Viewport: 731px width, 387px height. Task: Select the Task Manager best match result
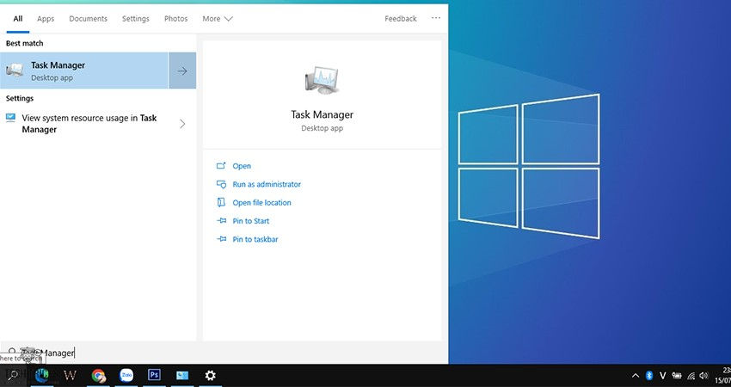click(84, 71)
